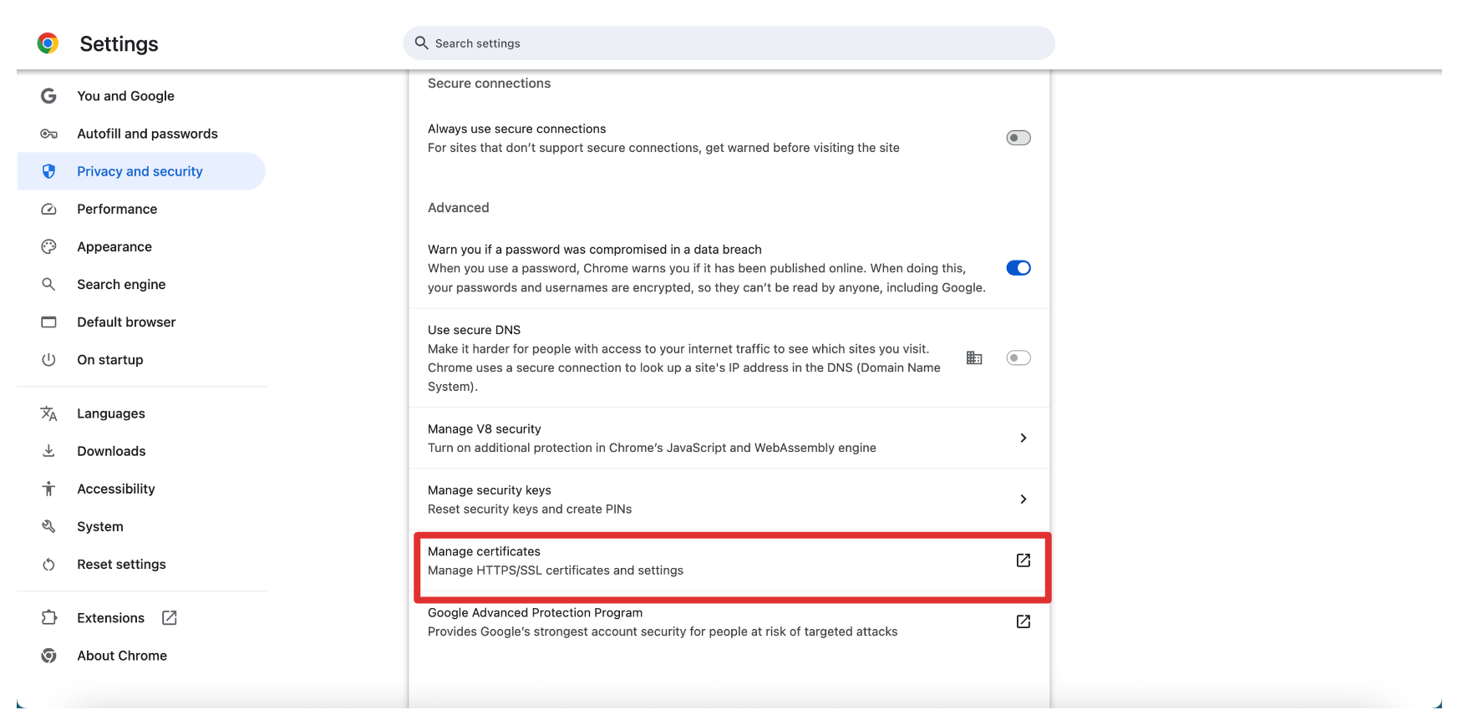Click the Extensions puzzle piece icon
This screenshot has height=725, width=1458.
coord(48,618)
